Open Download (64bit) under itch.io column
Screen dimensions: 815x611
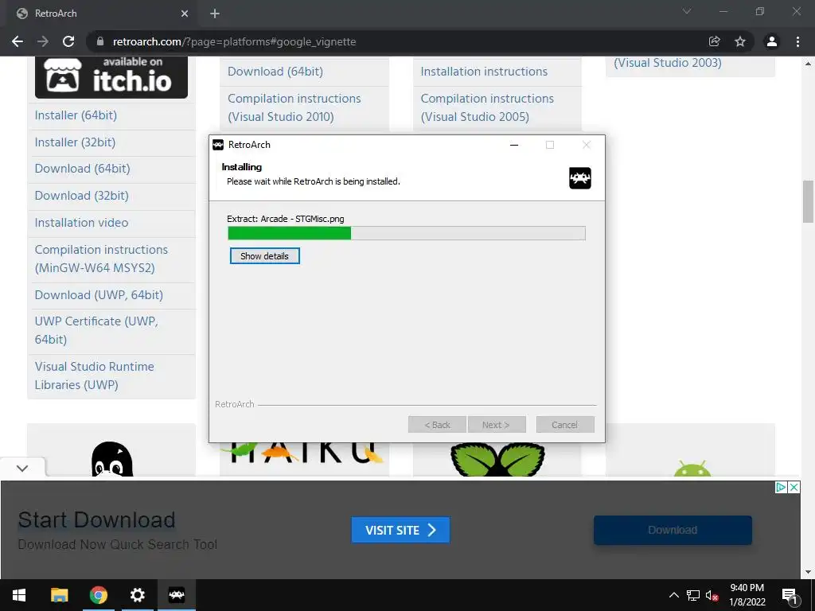pyautogui.click(x=83, y=169)
